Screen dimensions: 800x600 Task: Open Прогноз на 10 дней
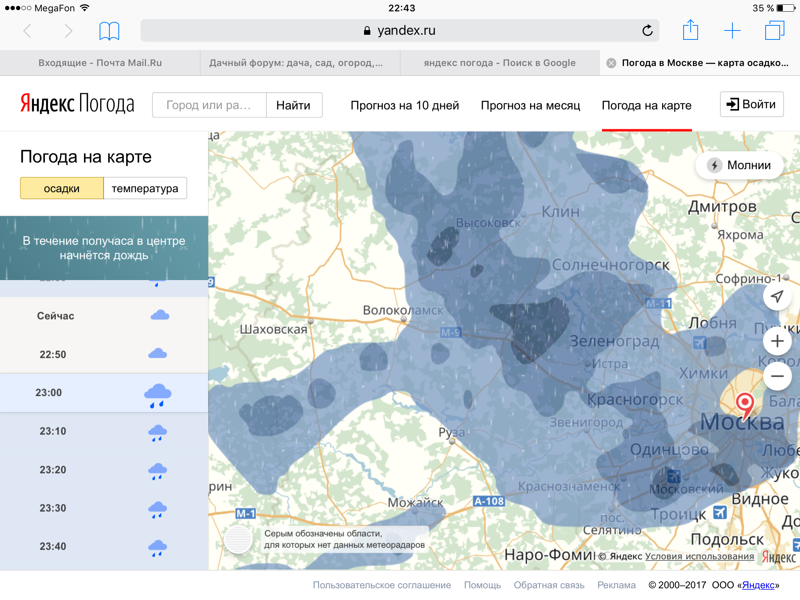point(405,105)
